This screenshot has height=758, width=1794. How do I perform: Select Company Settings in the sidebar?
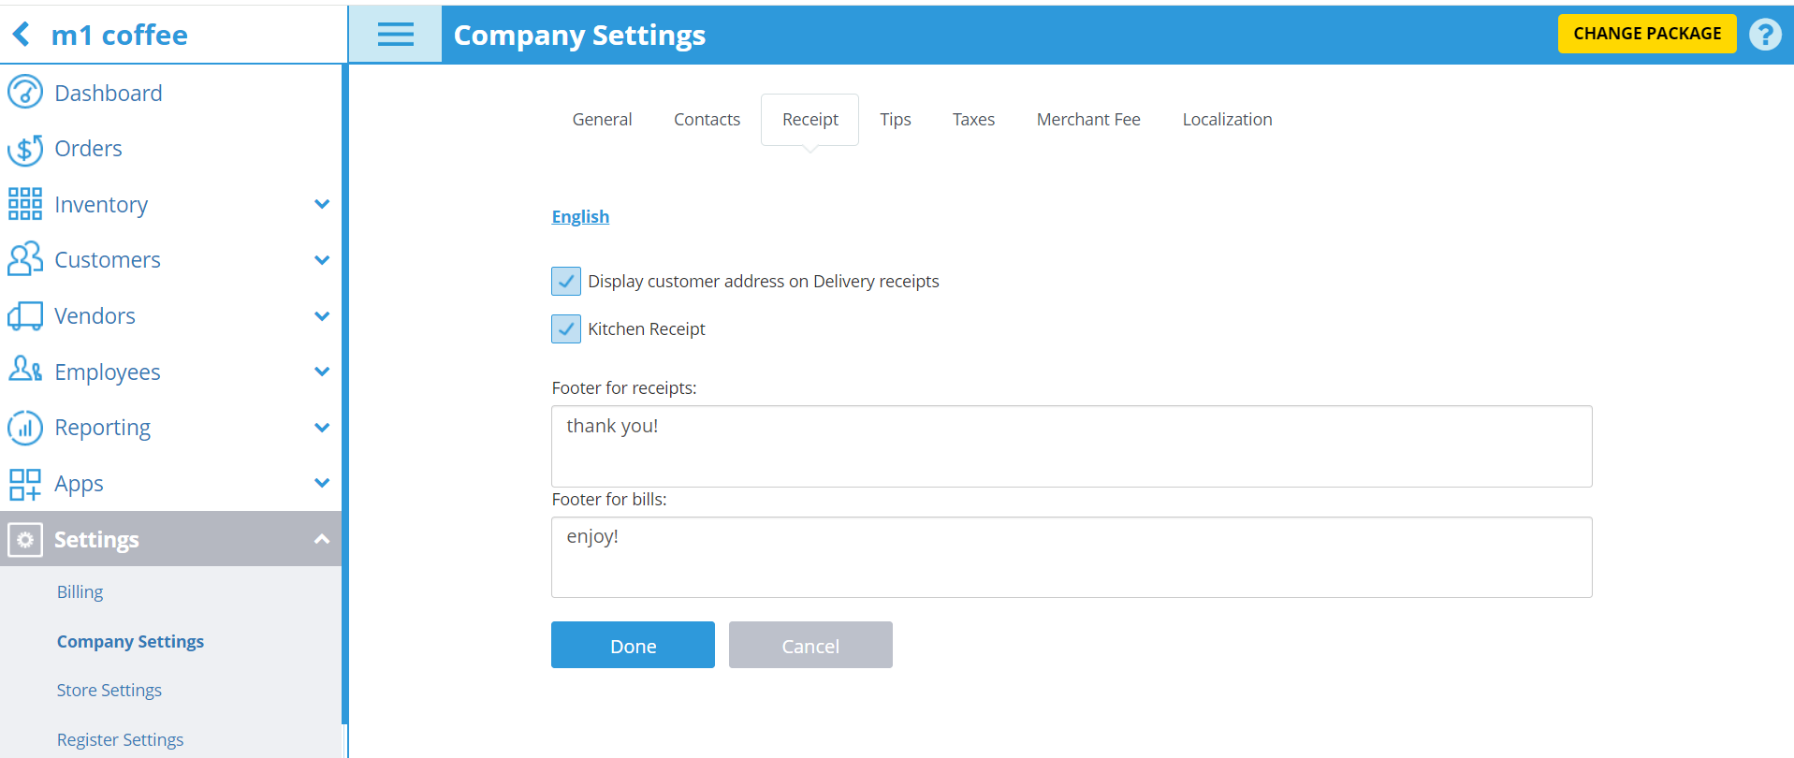130,641
